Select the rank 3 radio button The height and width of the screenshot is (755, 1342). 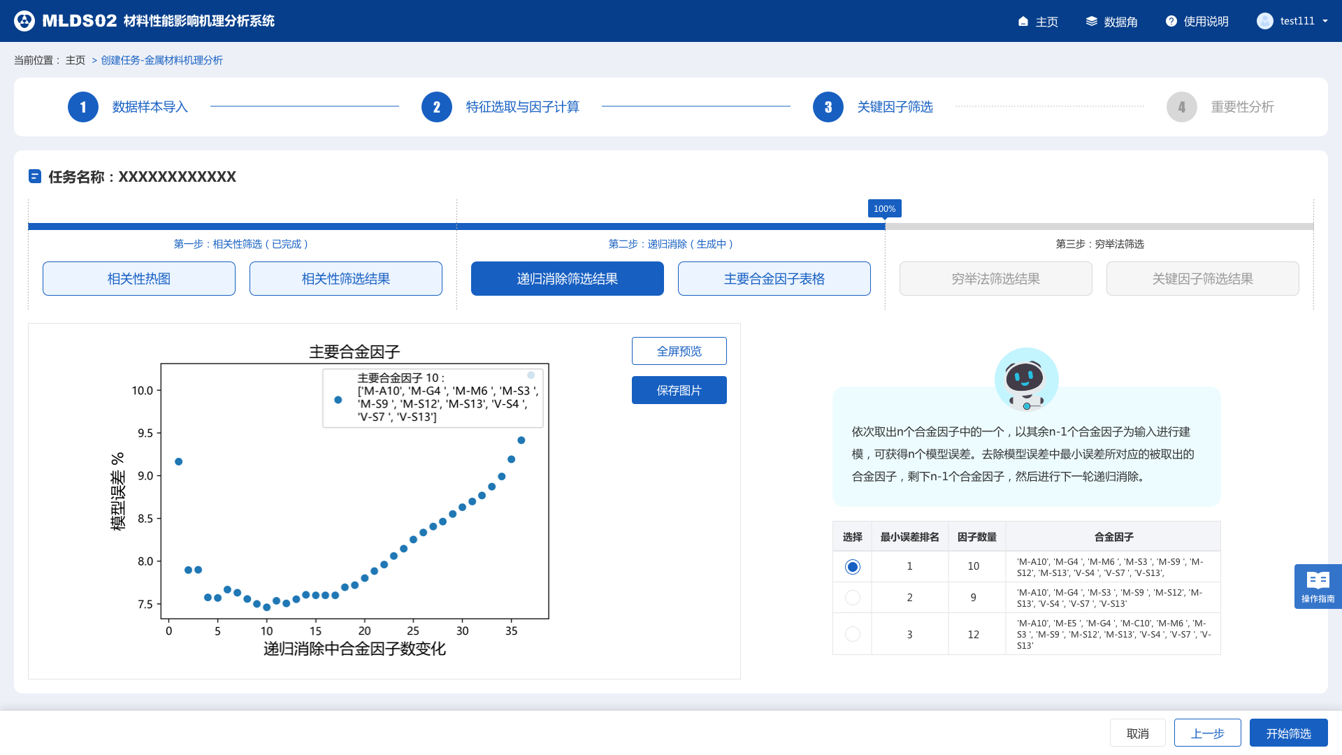pyautogui.click(x=852, y=634)
